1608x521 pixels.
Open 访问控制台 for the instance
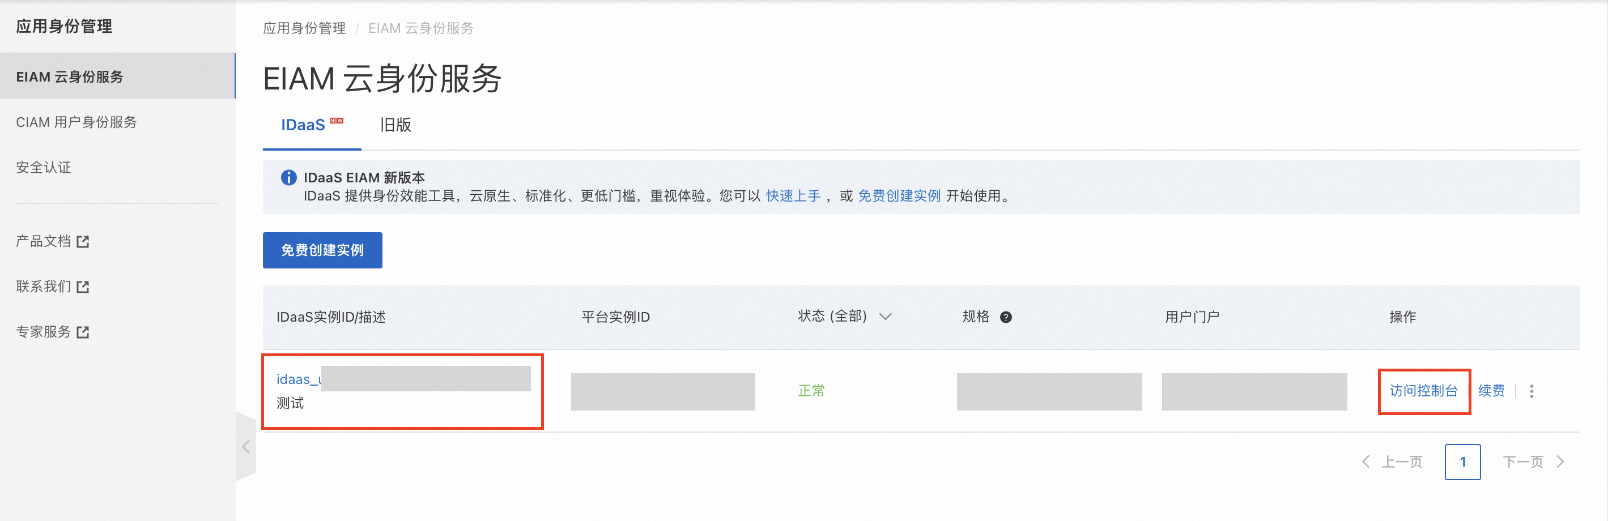[x=1423, y=391]
